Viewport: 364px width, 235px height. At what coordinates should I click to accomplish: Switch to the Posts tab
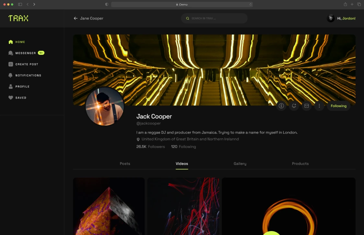[125, 164]
